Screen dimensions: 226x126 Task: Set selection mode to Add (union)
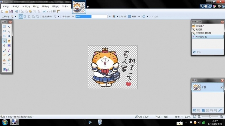[x=25, y=17]
